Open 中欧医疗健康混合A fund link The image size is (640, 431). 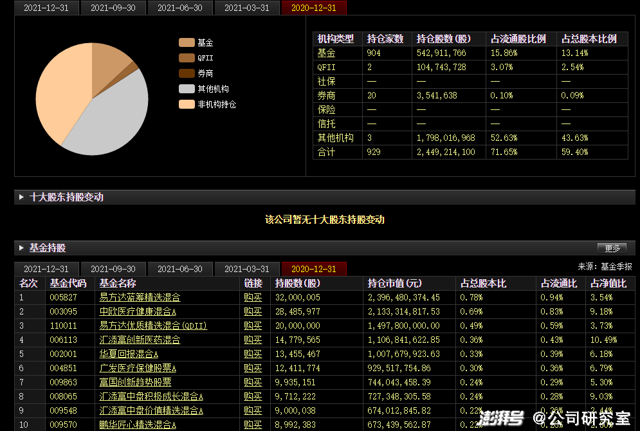pos(138,311)
